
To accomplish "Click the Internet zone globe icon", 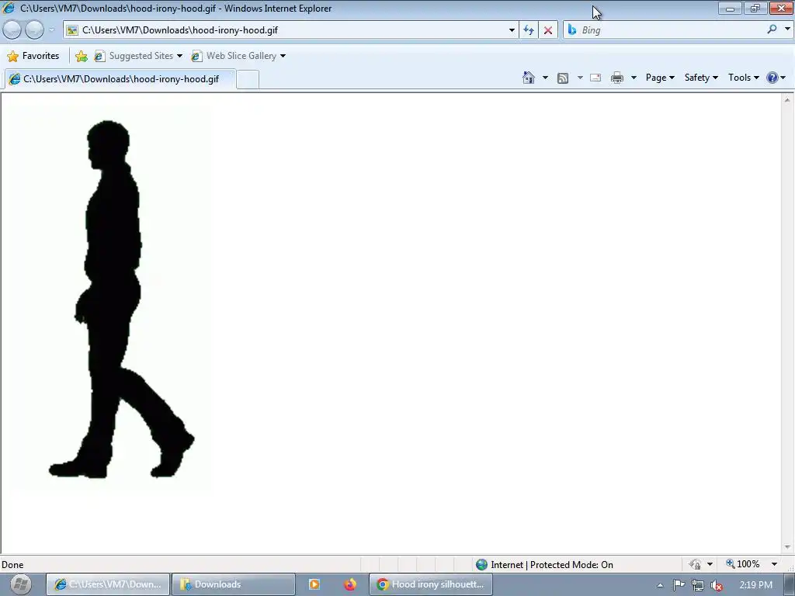I will 481,565.
